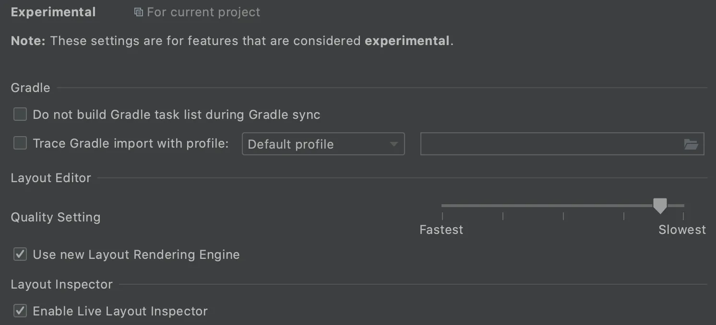
Task: Disable the "Enable Live Layout Inspector" checkbox
Action: pos(20,311)
